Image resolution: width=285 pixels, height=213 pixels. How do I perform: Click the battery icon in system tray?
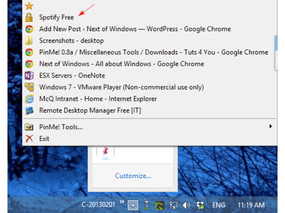(x=146, y=205)
